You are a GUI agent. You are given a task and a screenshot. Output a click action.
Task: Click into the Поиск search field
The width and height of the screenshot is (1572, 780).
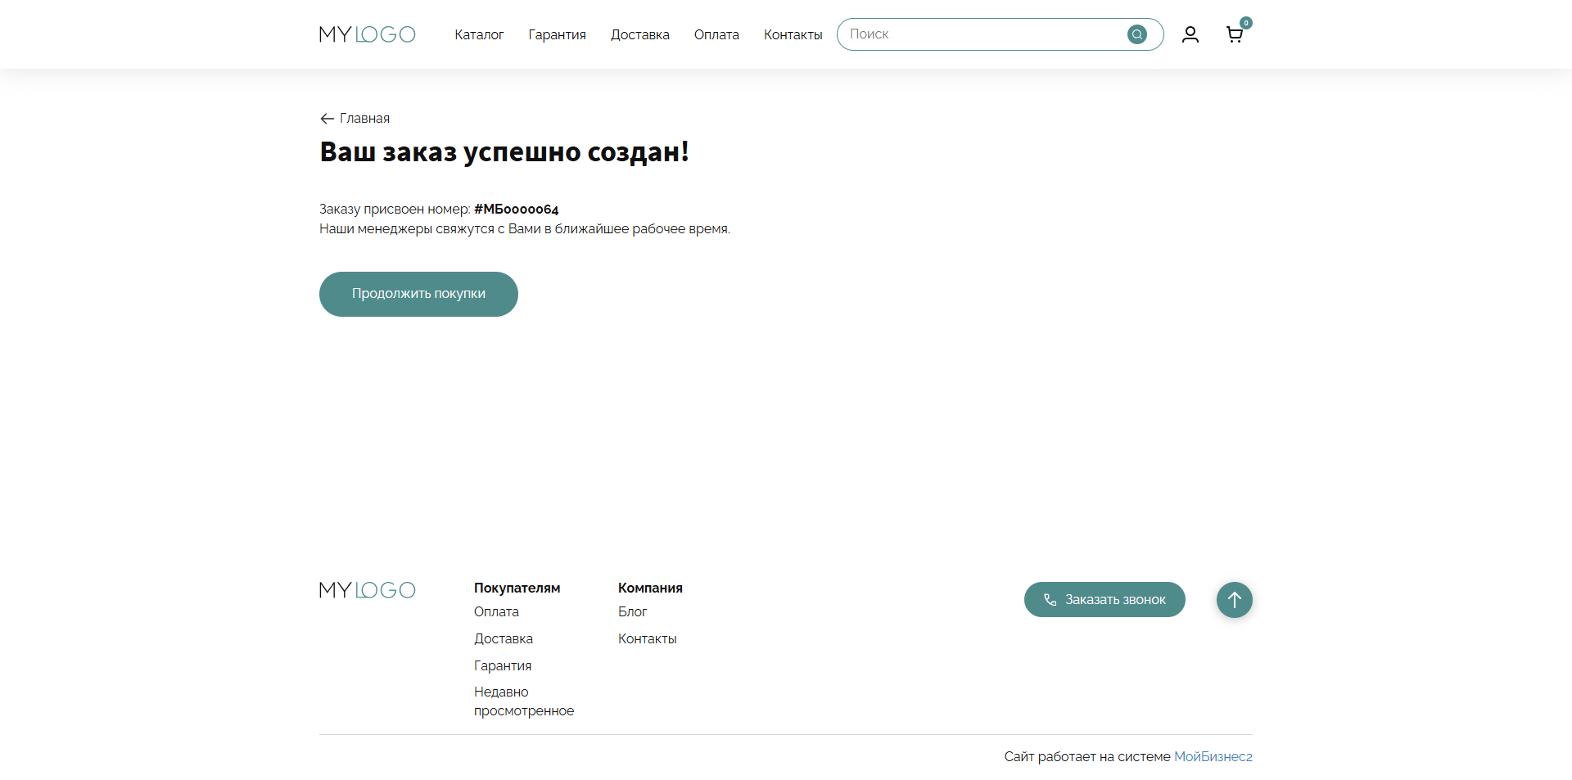click(x=982, y=34)
